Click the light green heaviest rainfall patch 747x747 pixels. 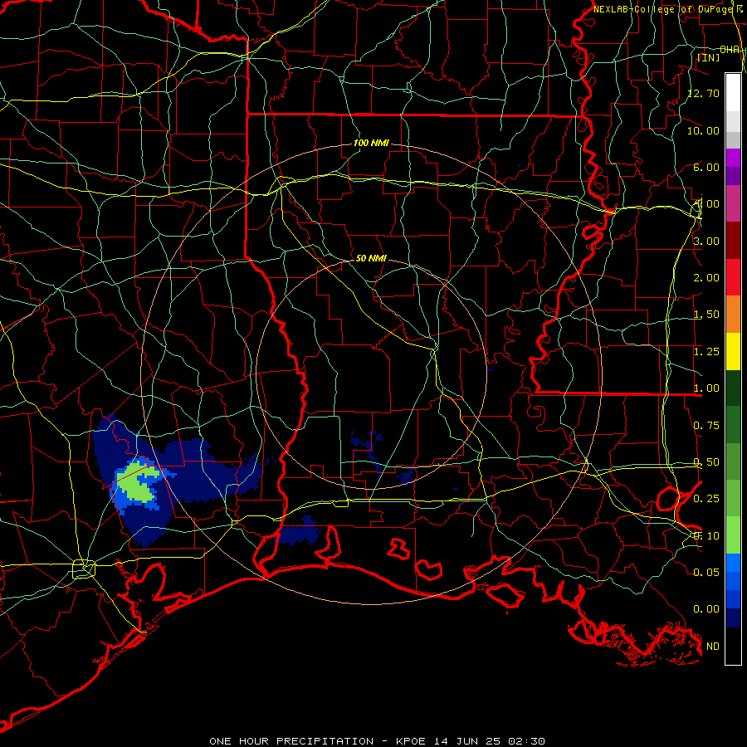coord(138,482)
